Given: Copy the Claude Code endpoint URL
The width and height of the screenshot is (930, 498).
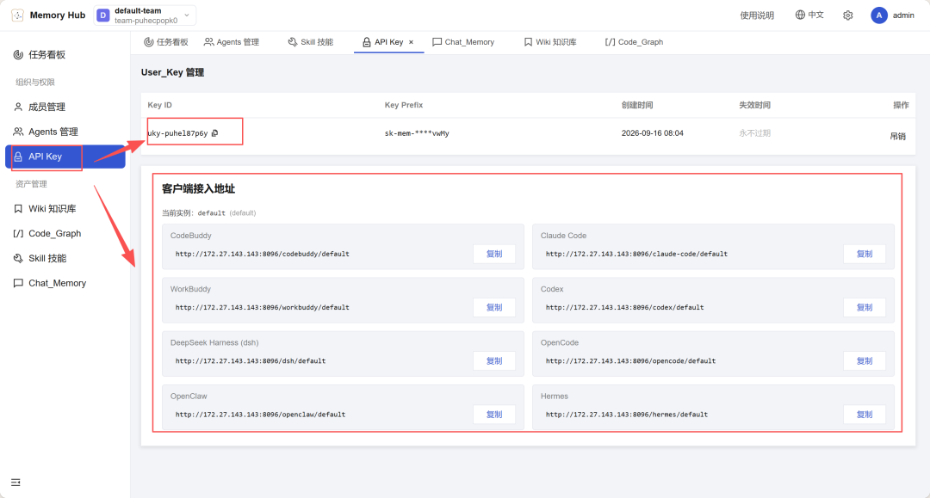Looking at the screenshot, I should tap(865, 254).
